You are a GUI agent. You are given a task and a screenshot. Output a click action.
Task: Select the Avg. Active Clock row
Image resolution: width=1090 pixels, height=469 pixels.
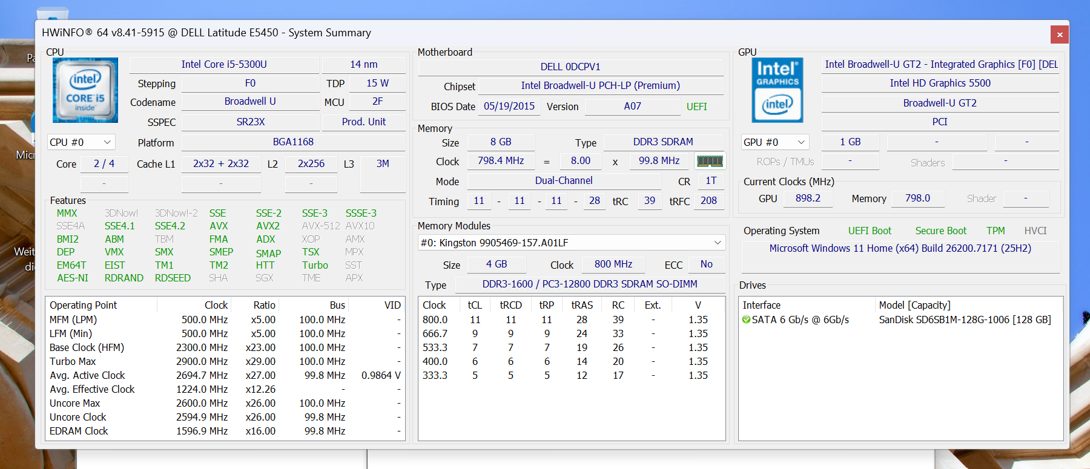pyautogui.click(x=225, y=376)
